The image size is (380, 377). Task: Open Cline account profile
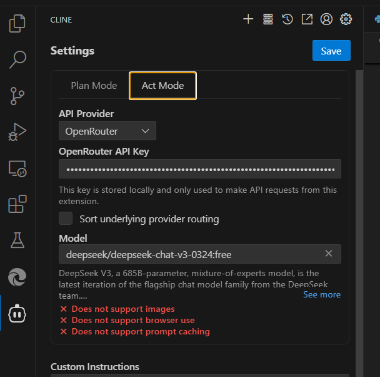[326, 19]
